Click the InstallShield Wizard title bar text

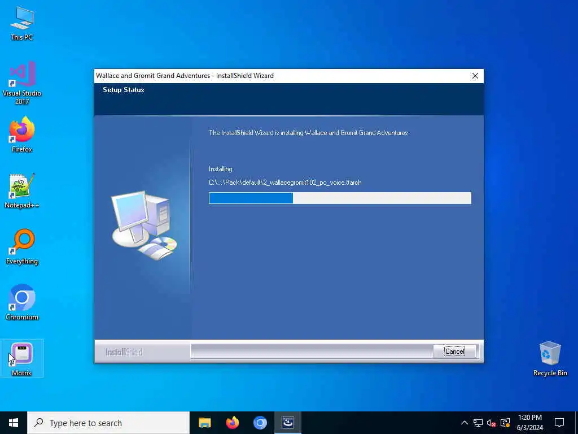[185, 76]
